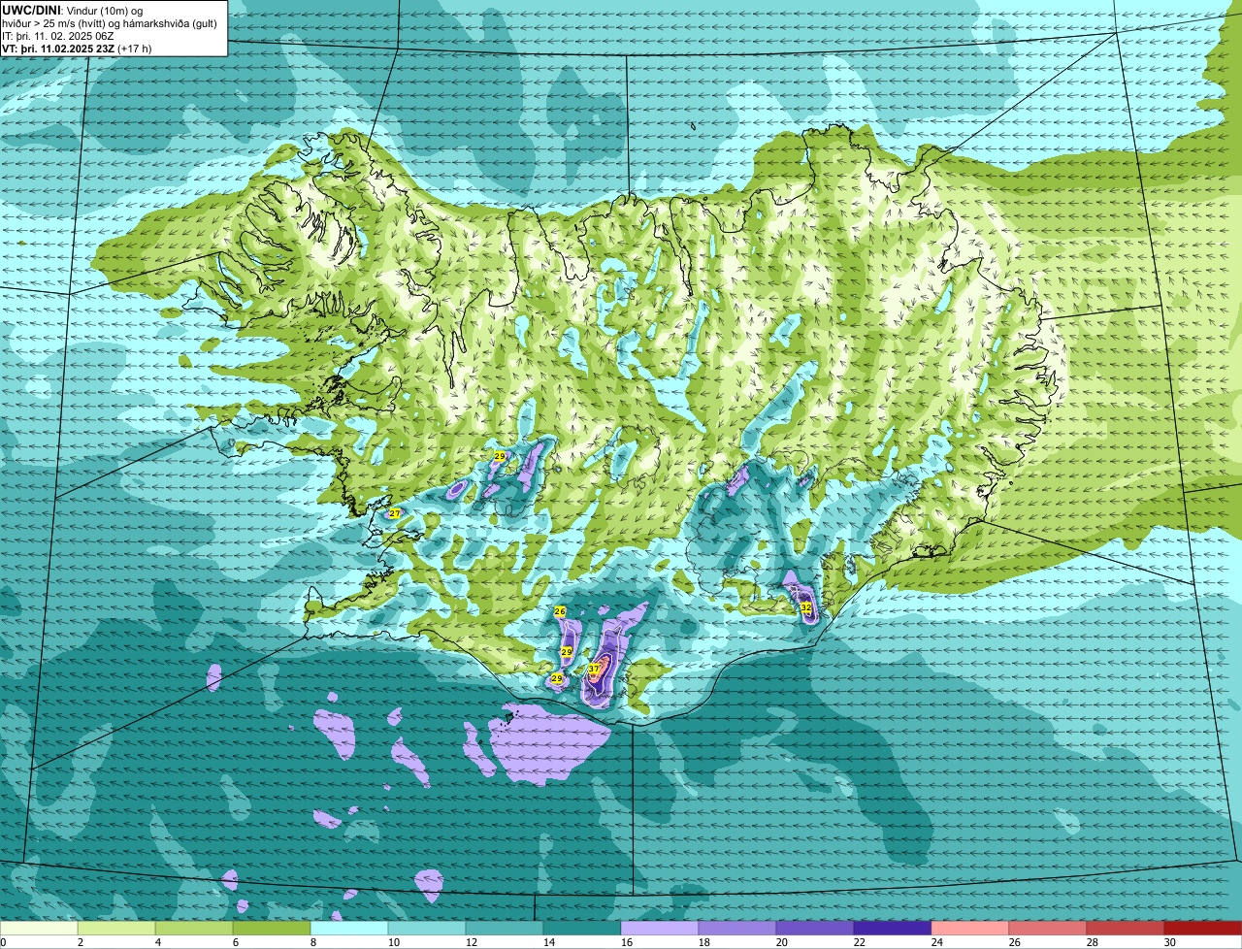Click the initial time "IT: þri. 11. 02. 2025 06Z"
This screenshot has width=1242, height=949.
[58, 36]
